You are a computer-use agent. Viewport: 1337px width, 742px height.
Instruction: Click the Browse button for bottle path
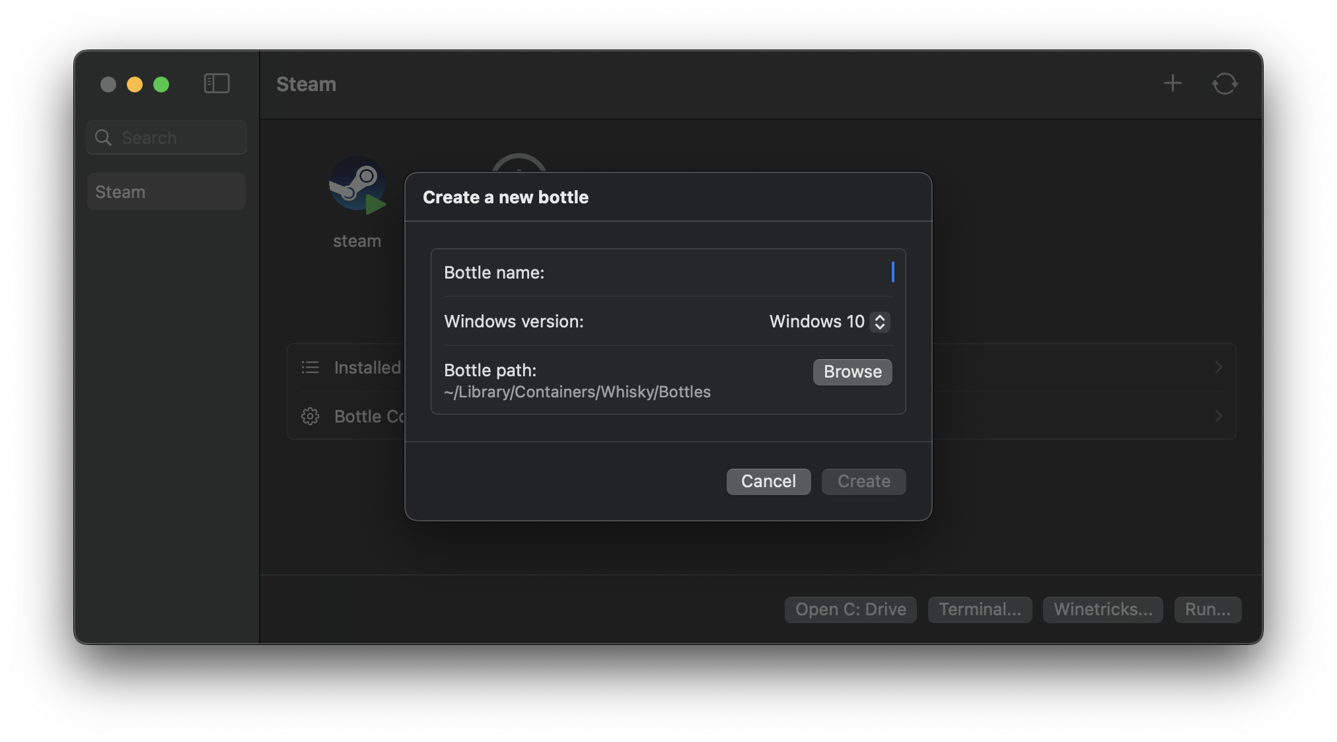(852, 372)
